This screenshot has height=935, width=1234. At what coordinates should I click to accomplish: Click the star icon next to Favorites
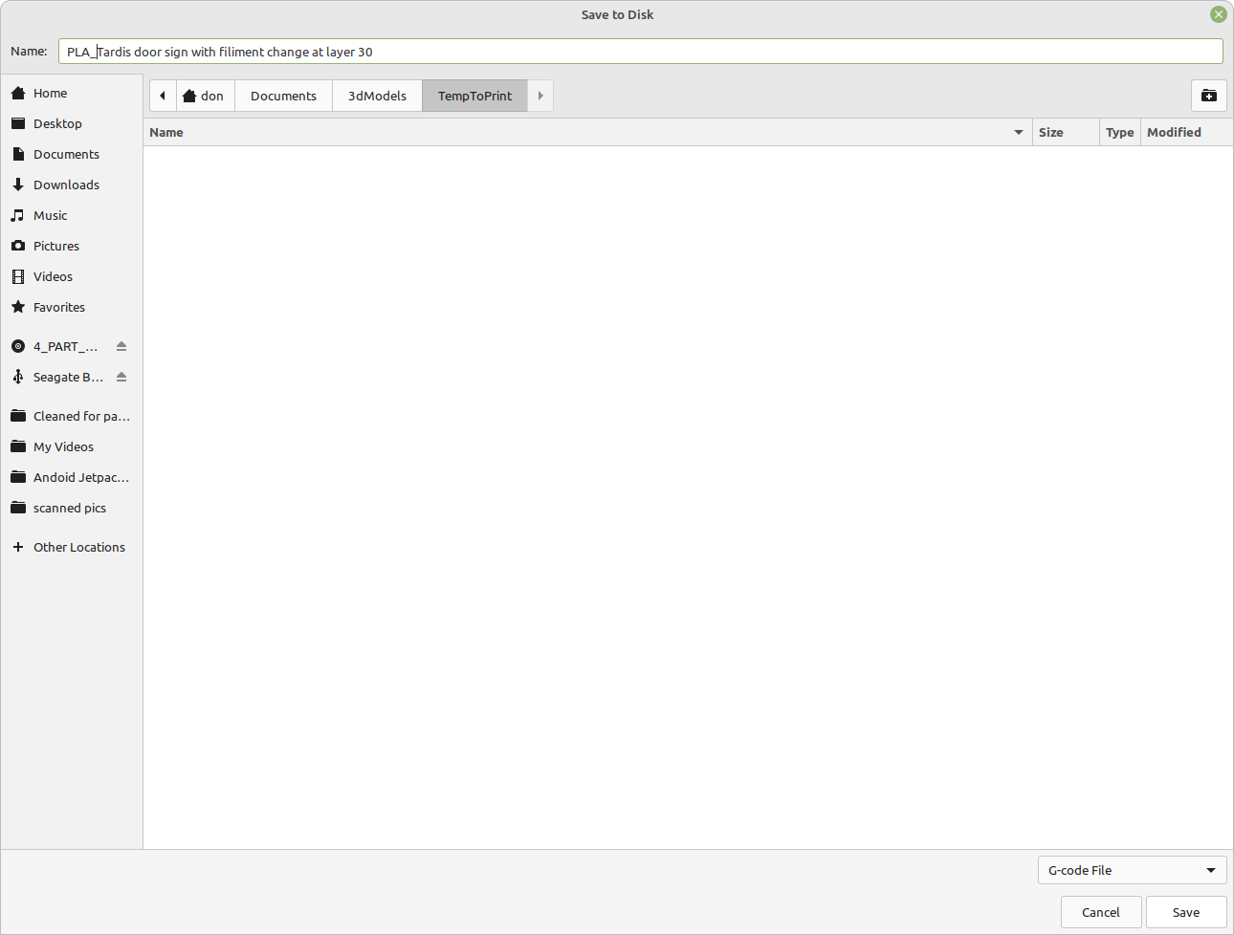(18, 306)
